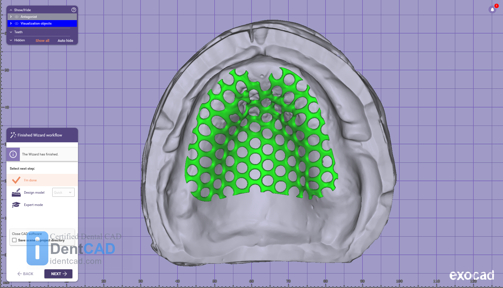503x288 pixels.
Task: Click the BACK button
Action: tap(25, 274)
